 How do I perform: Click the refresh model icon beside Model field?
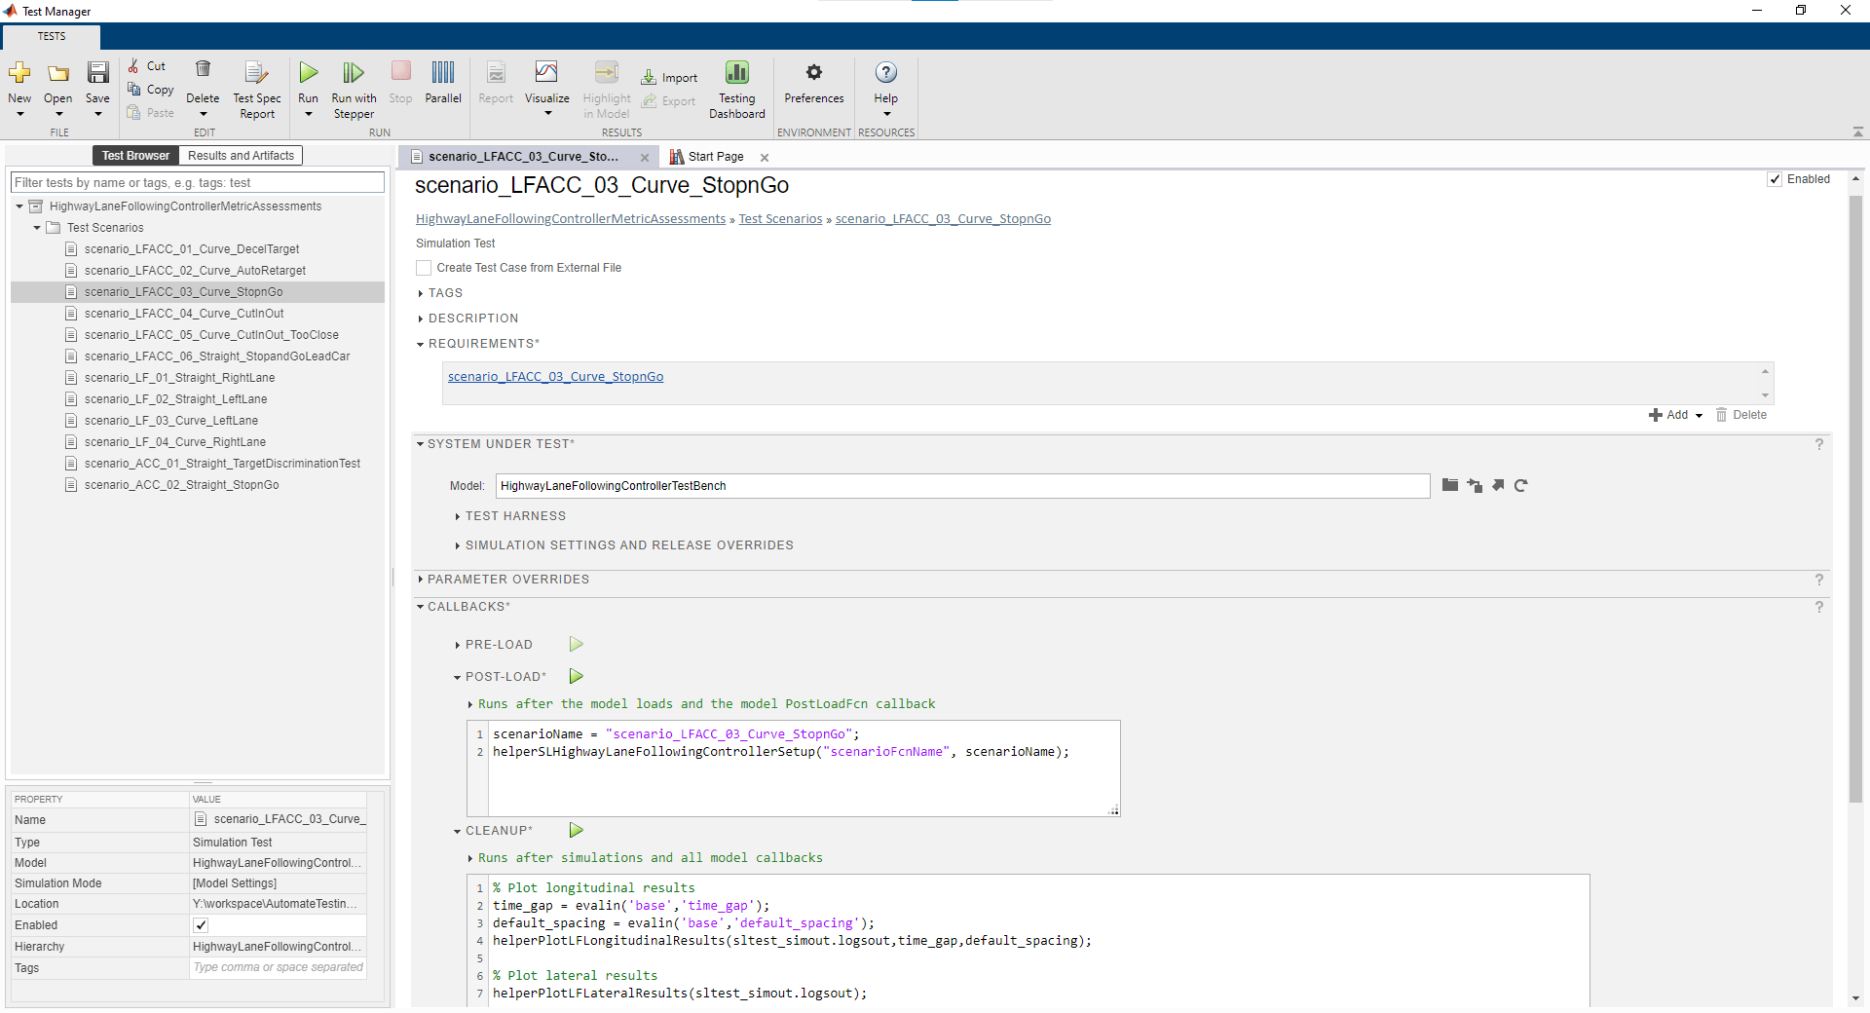[x=1521, y=486]
